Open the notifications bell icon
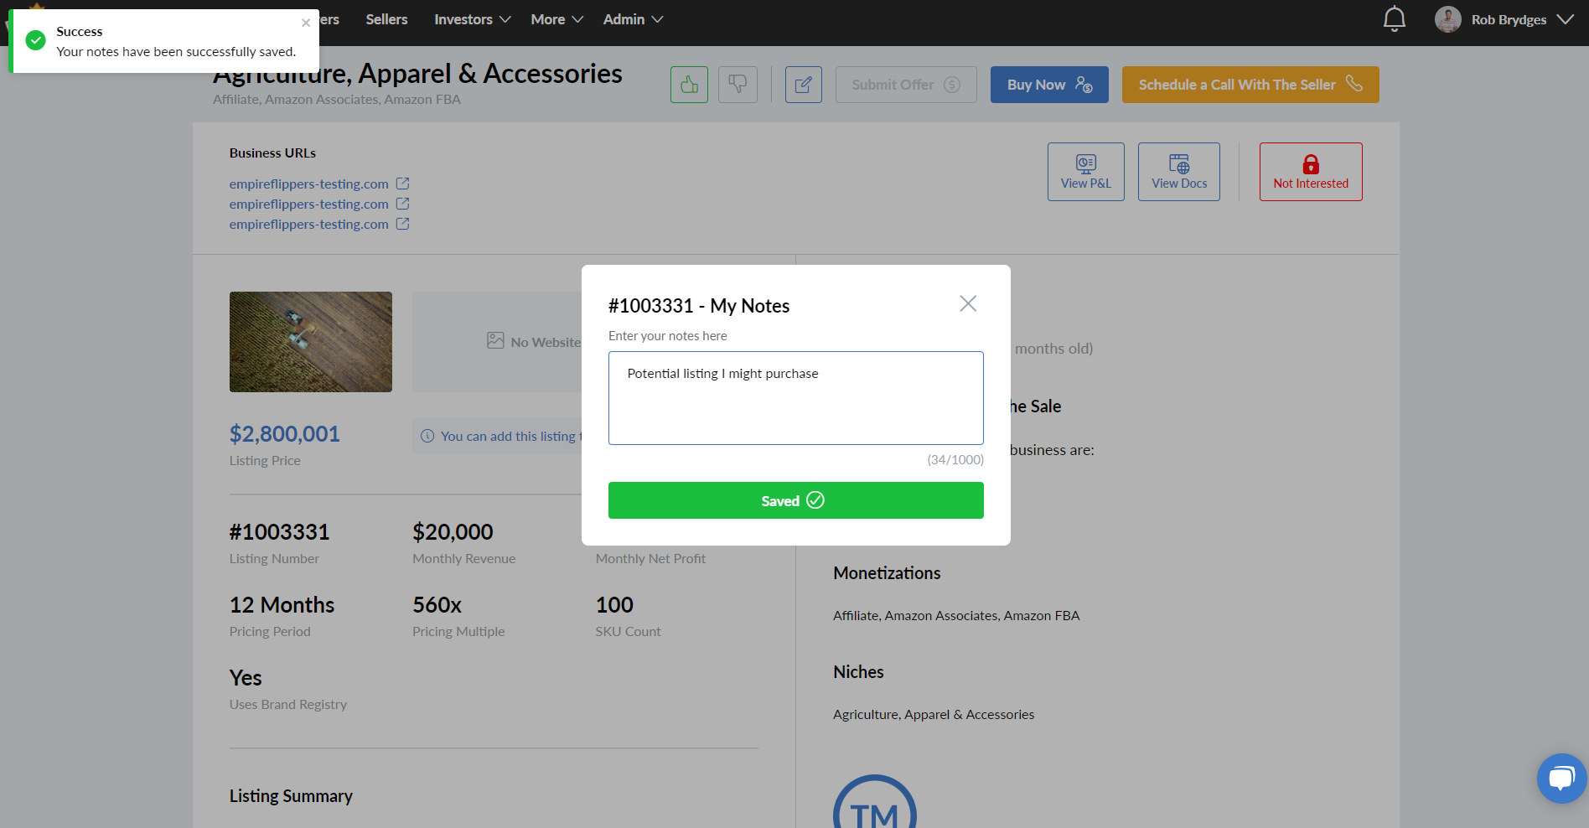 [x=1394, y=18]
